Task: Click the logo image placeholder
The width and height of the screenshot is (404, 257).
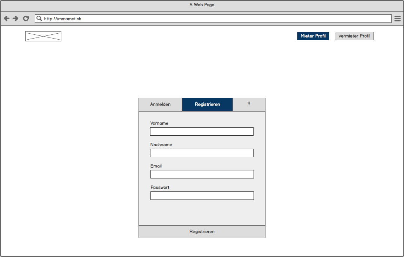Action: (43, 36)
